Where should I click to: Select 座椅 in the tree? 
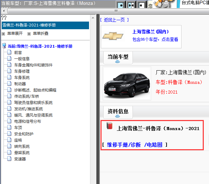tap(18, 140)
